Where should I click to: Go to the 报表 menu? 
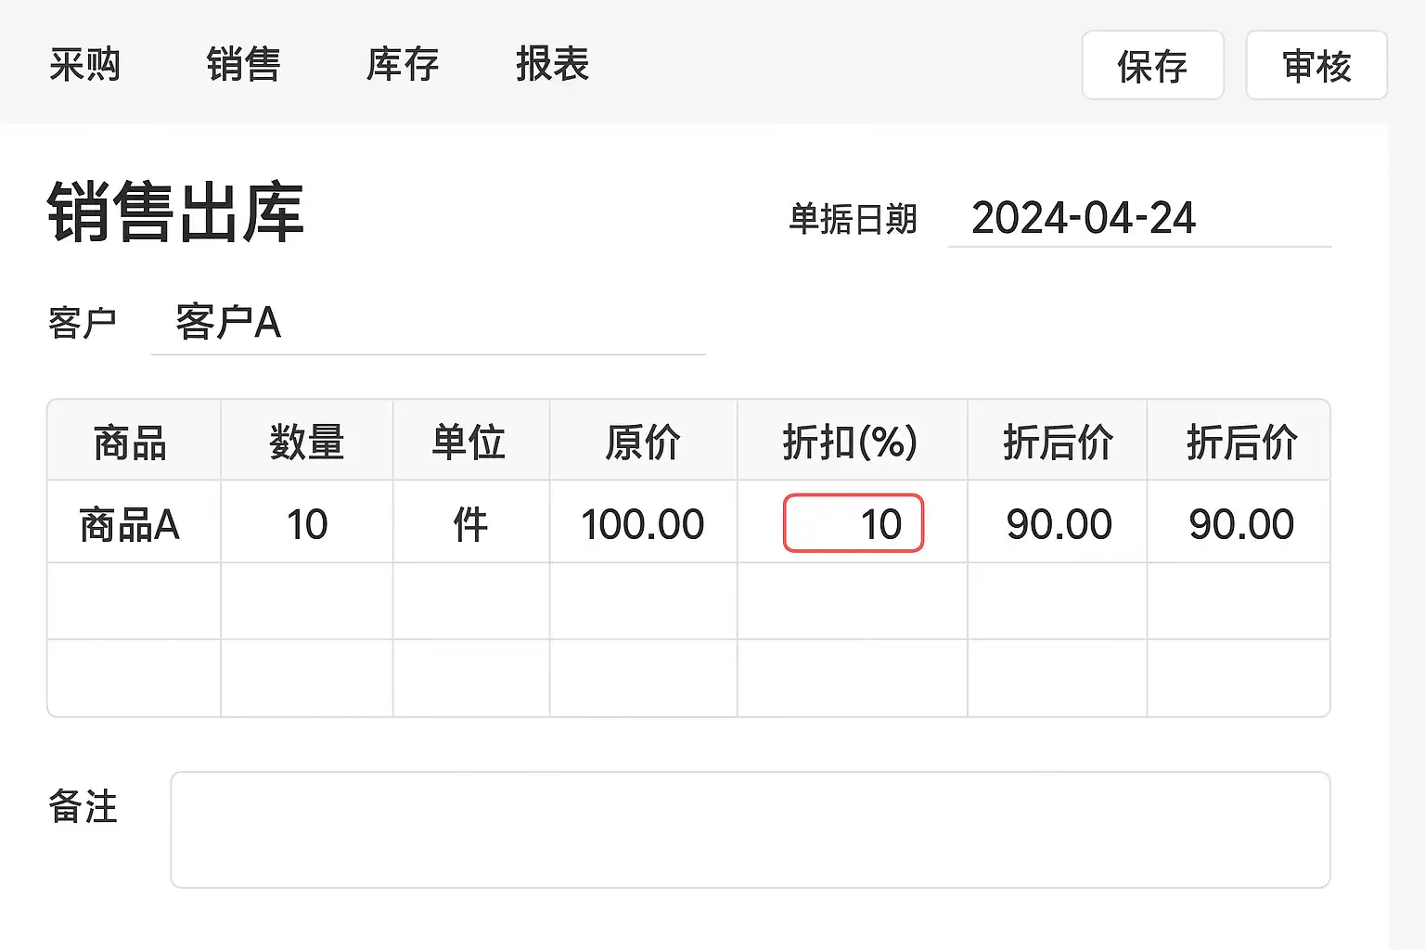(x=552, y=65)
